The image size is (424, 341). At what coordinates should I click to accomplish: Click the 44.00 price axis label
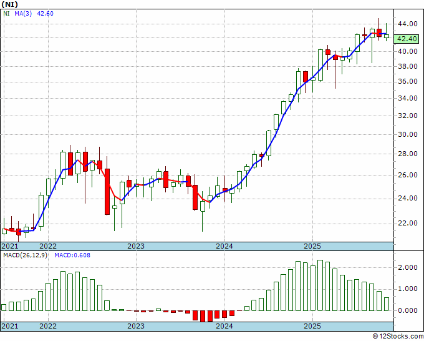(x=407, y=24)
